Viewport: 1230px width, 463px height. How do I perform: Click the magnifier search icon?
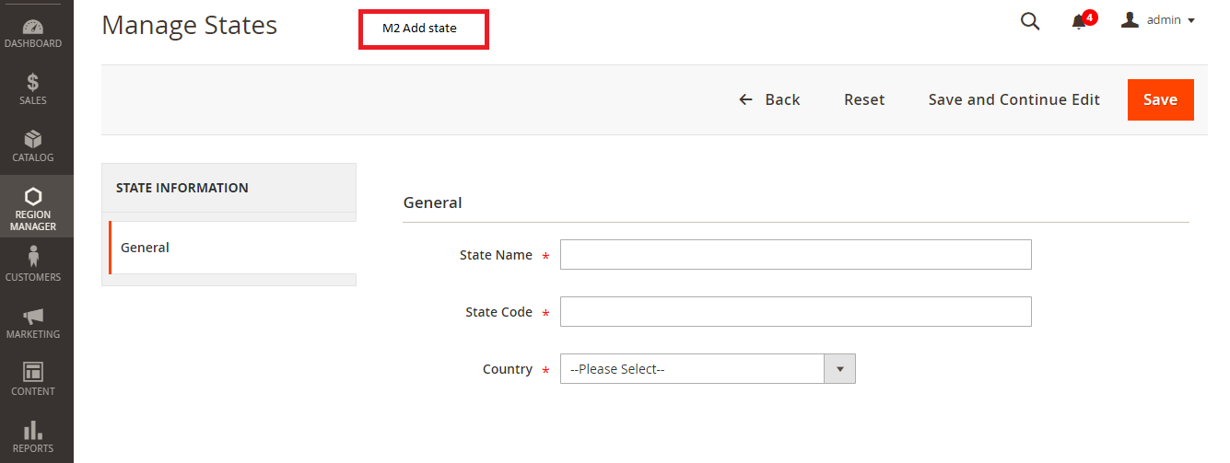point(1030,21)
